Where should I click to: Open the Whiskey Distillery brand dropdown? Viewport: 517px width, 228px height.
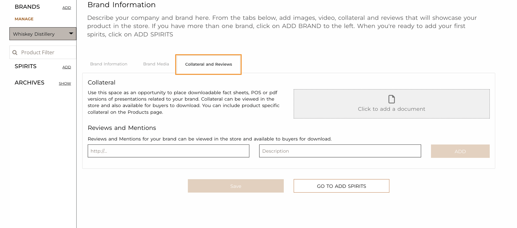pyautogui.click(x=43, y=34)
